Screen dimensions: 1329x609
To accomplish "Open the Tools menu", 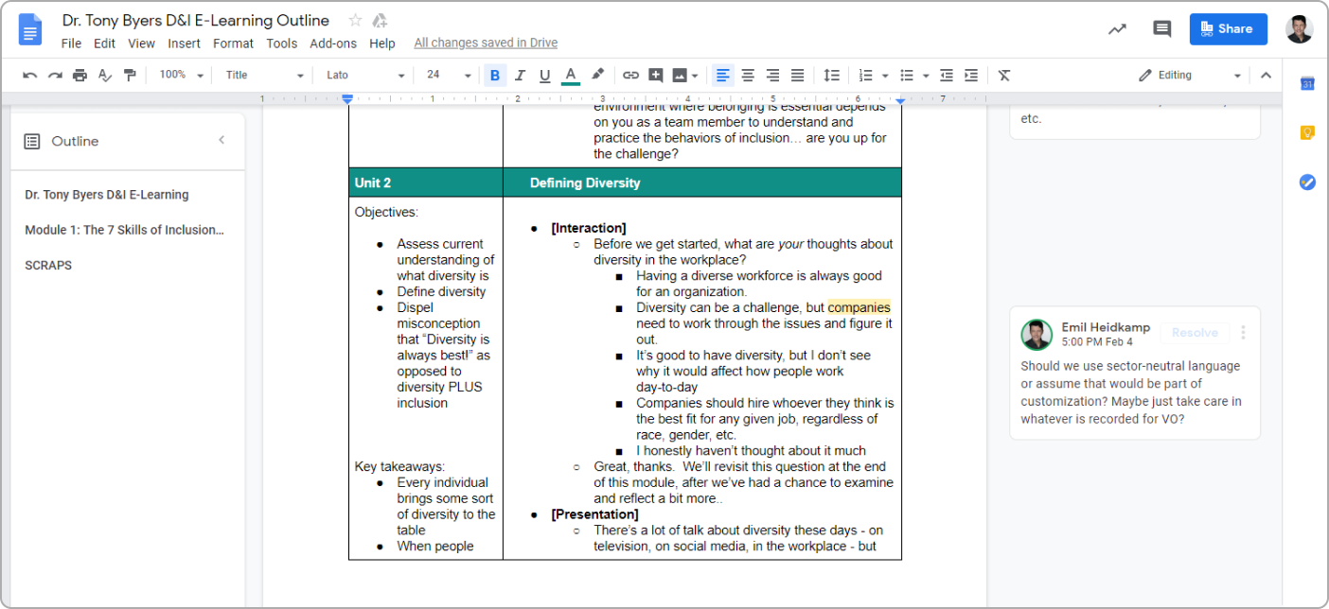I will 281,43.
